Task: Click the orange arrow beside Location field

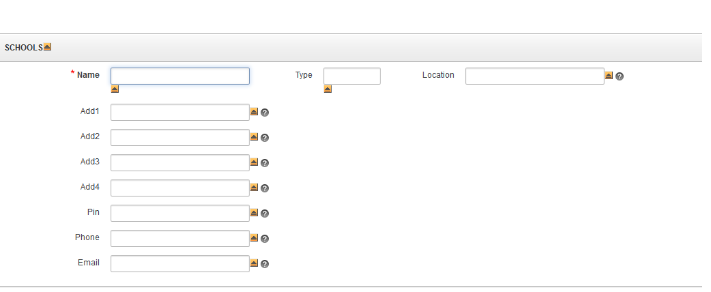Action: click(x=609, y=75)
